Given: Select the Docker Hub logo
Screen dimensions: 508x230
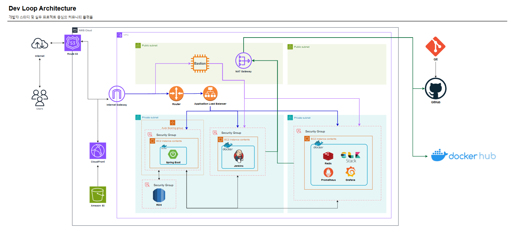Looking at the screenshot, I should 463,156.
